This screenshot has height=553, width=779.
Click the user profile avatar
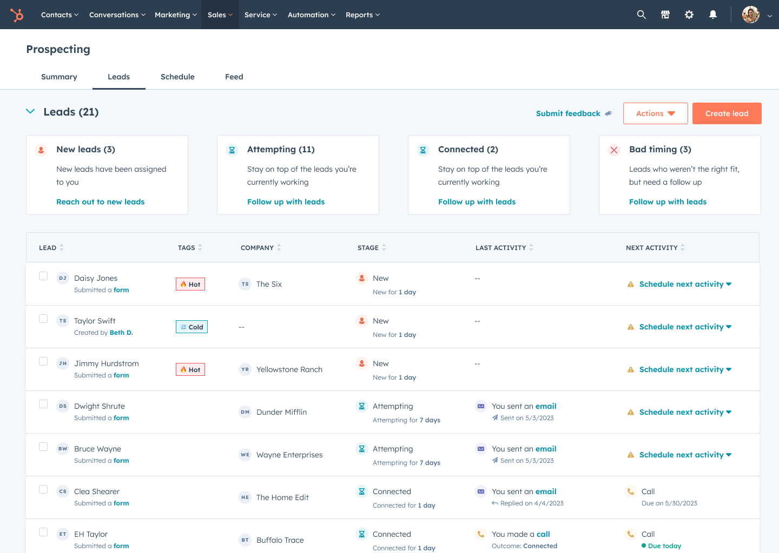[751, 15]
